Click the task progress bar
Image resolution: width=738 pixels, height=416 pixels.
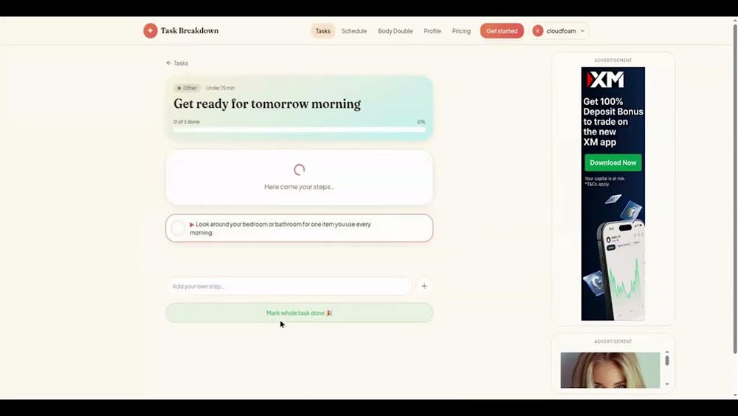click(300, 129)
